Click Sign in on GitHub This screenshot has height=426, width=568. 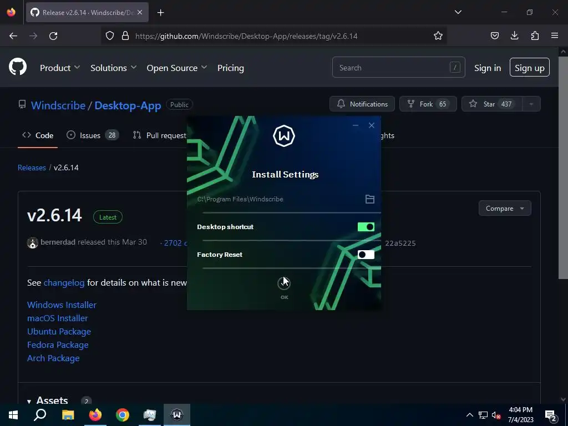488,68
